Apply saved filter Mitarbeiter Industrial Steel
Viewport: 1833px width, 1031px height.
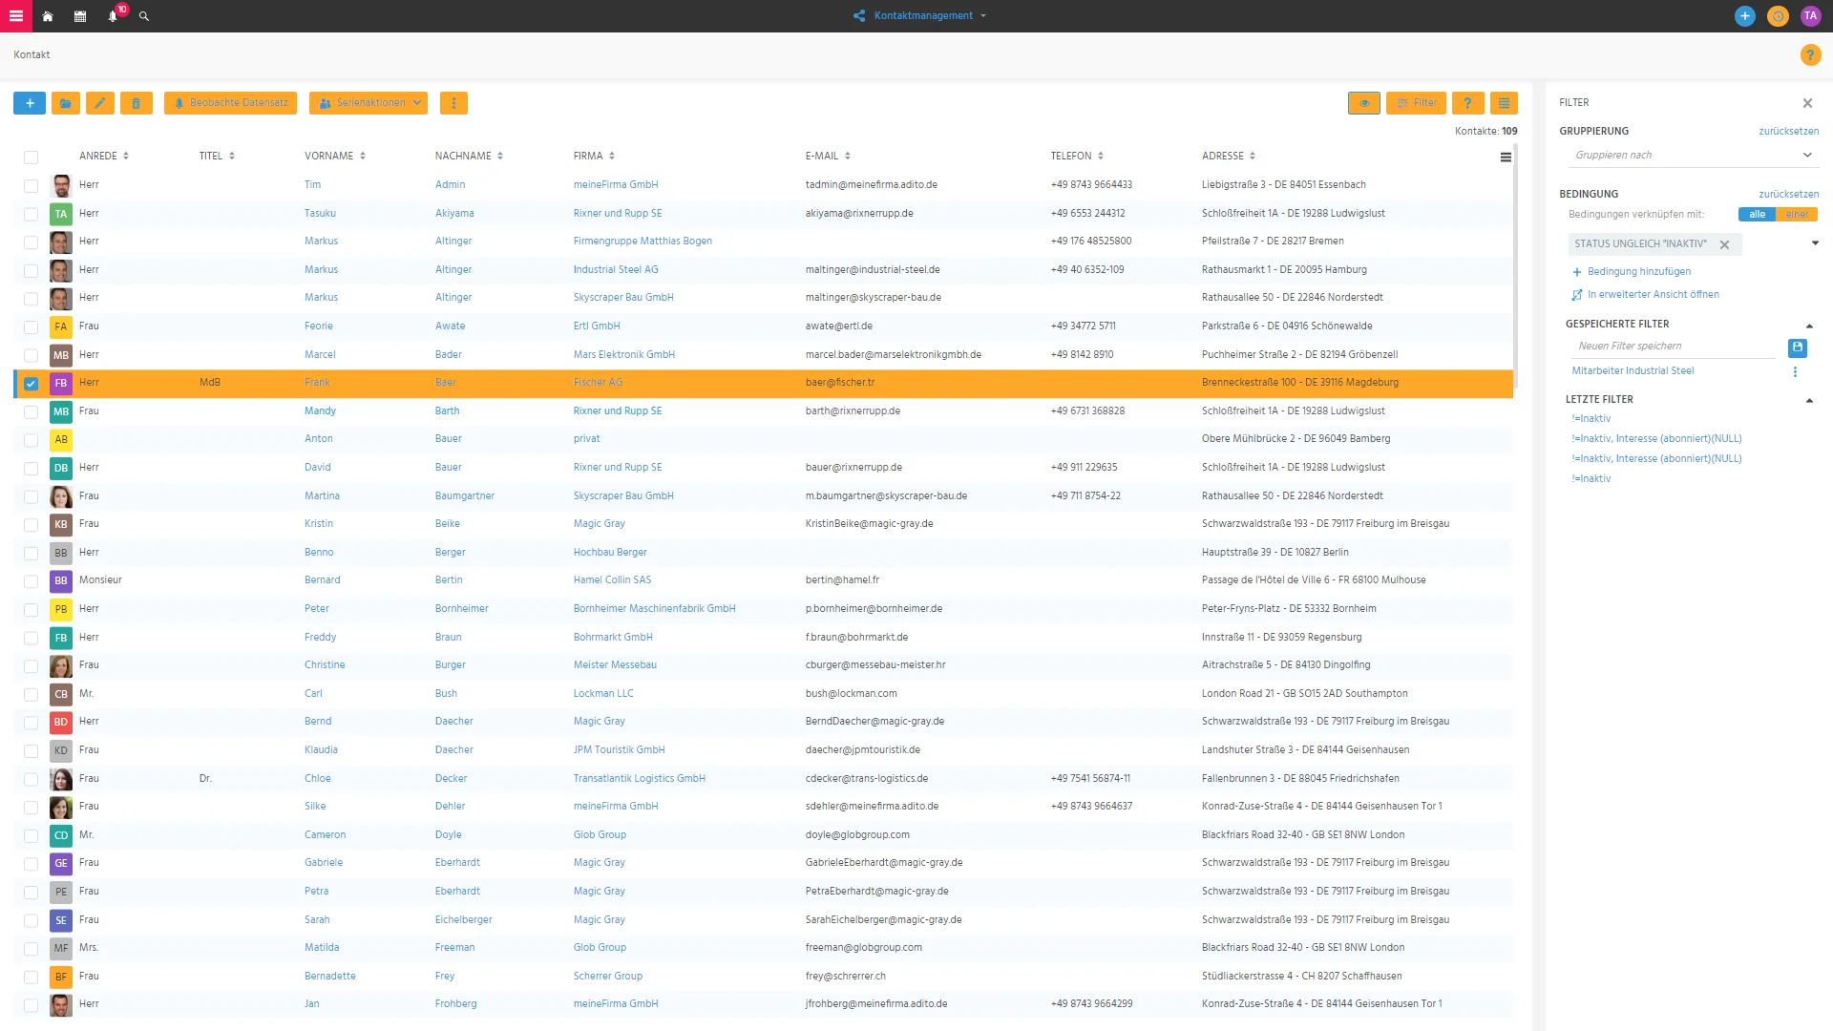pyautogui.click(x=1633, y=371)
